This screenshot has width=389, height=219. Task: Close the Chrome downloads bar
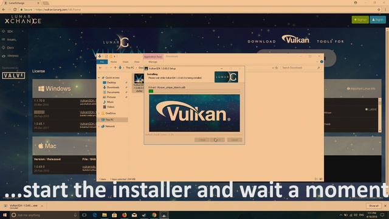tap(385, 206)
